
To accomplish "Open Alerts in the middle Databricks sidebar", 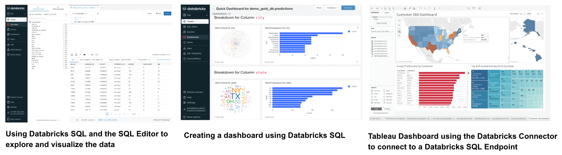I will coord(190,43).
